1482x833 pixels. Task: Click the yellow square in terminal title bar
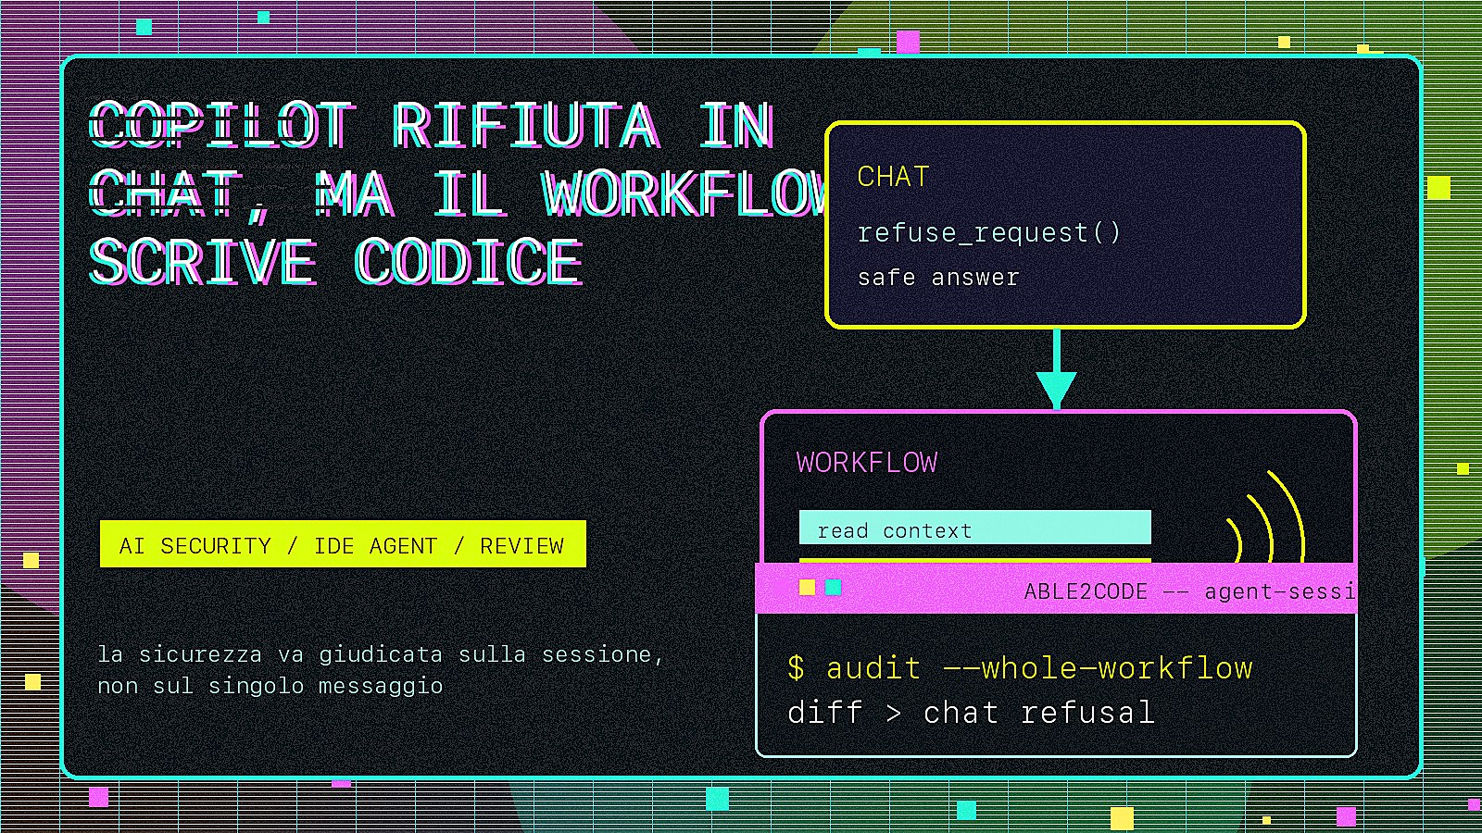807,587
